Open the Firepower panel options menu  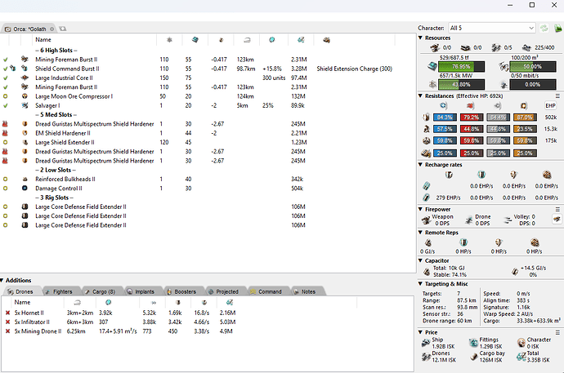557,209
